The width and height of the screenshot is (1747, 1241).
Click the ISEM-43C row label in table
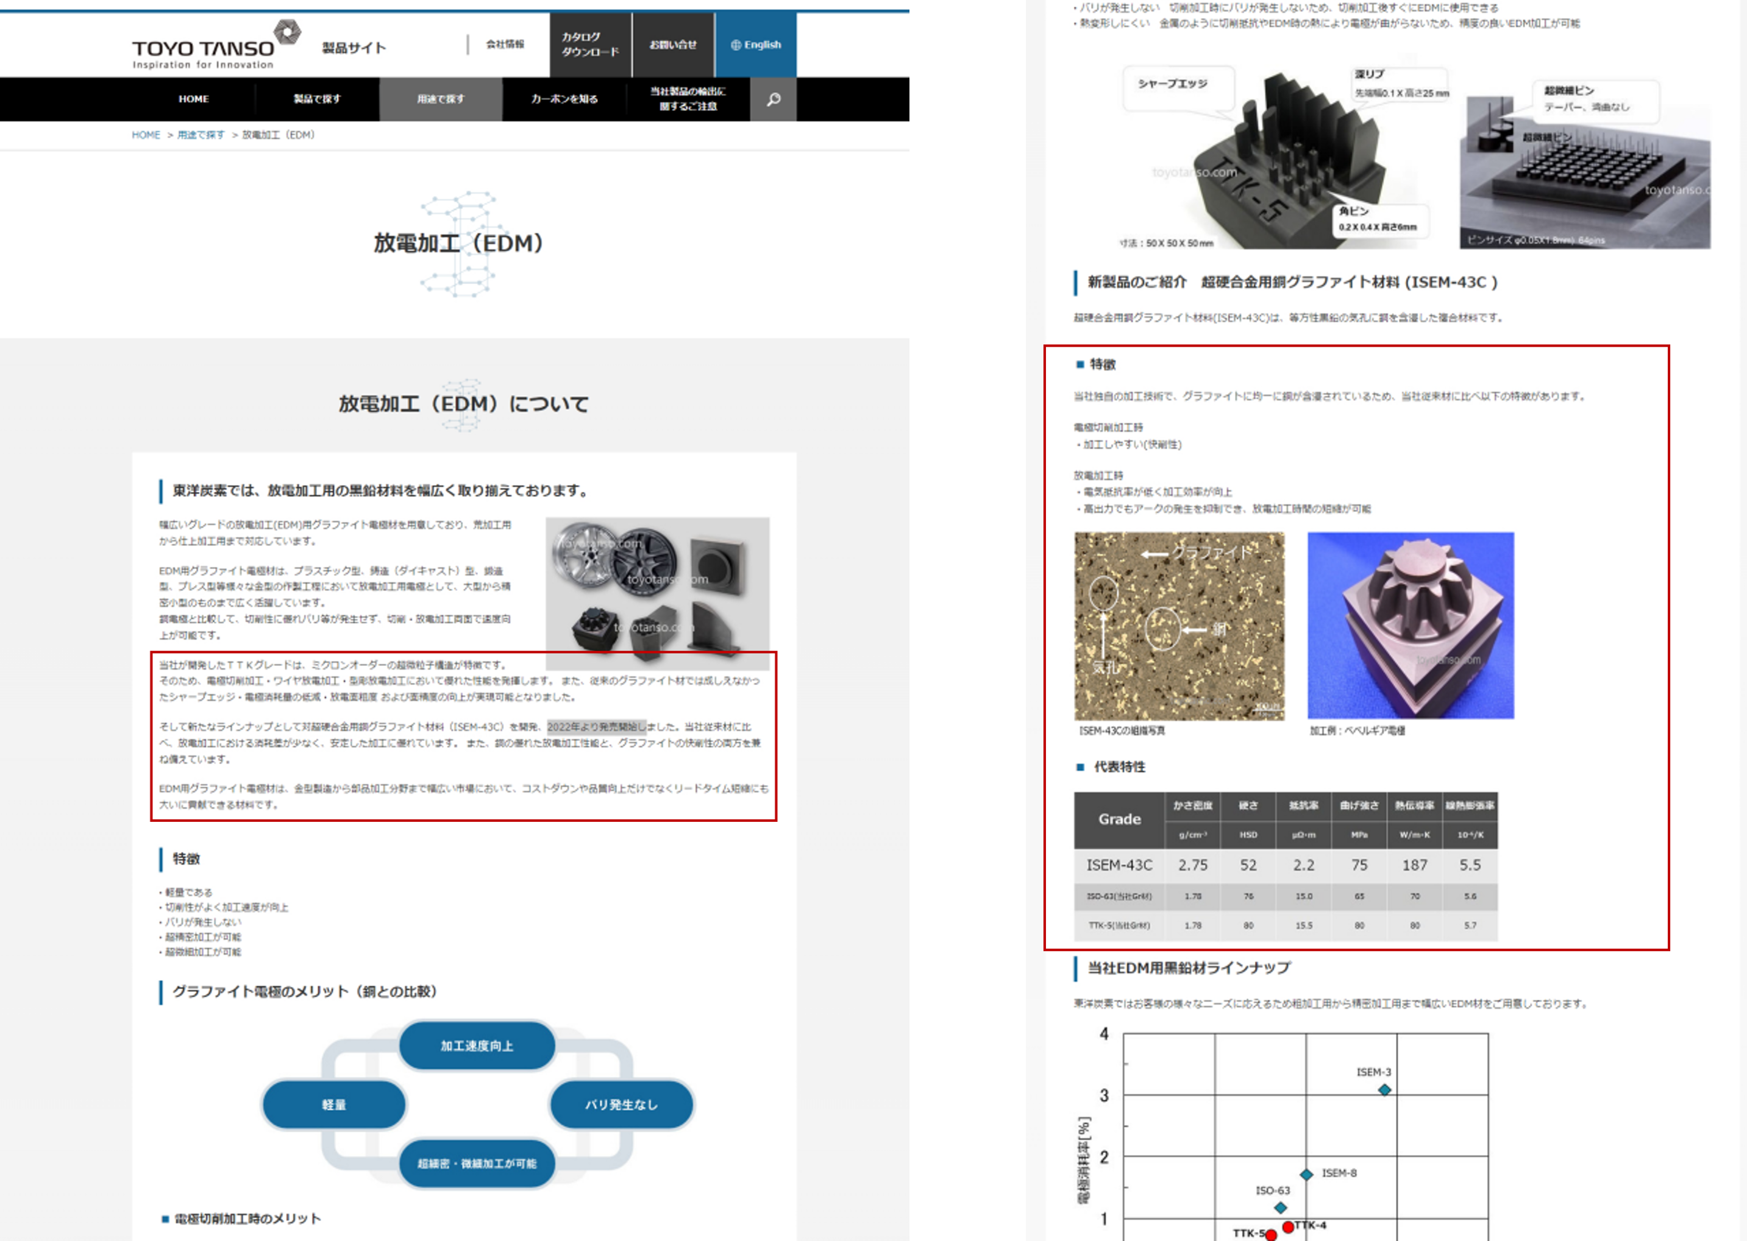[1119, 865]
